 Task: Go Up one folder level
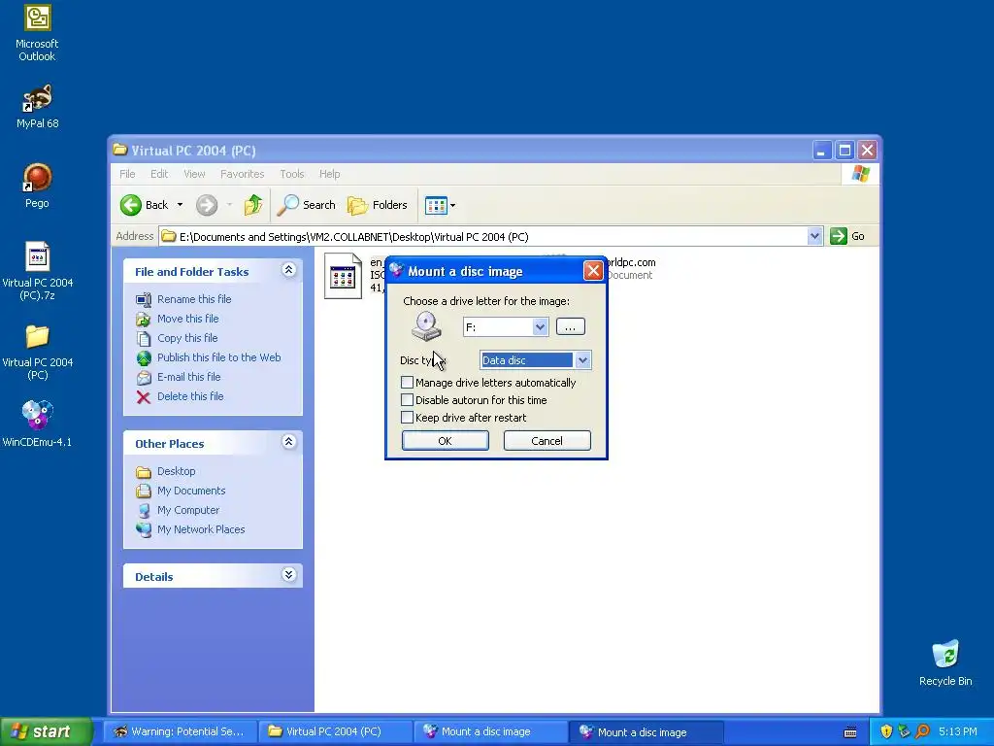pos(253,205)
